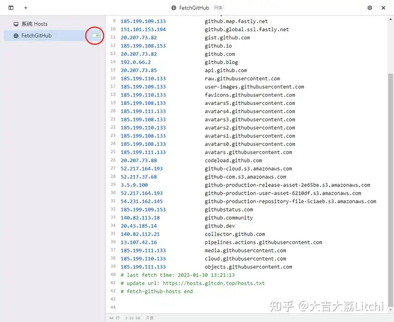Click github.blog hostname
The width and height of the screenshot is (394, 322).
[x=221, y=62]
